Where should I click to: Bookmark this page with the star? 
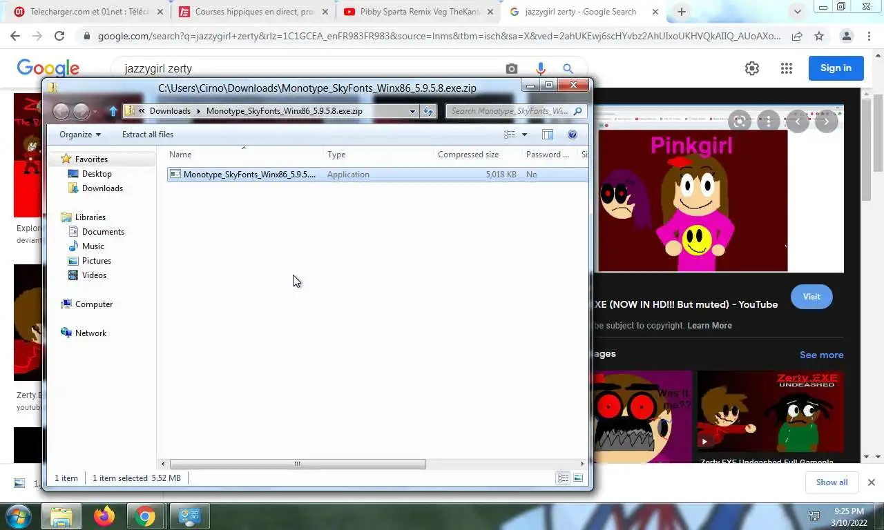[x=819, y=36]
